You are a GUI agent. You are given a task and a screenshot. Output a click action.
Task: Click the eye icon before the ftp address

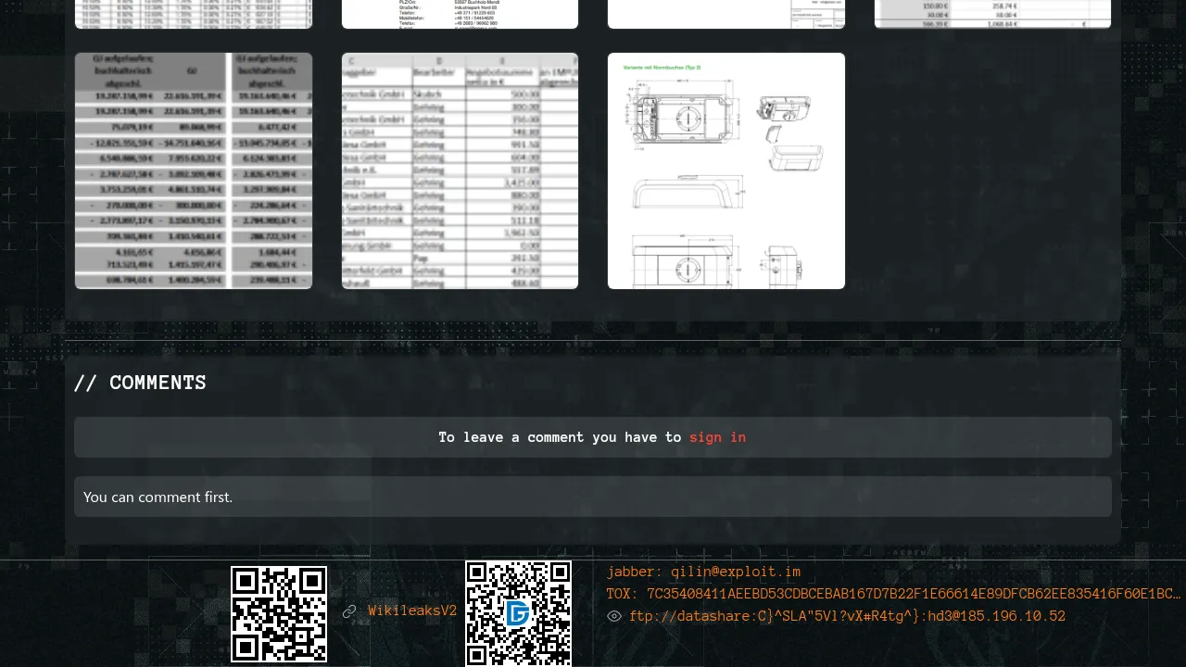tap(614, 616)
